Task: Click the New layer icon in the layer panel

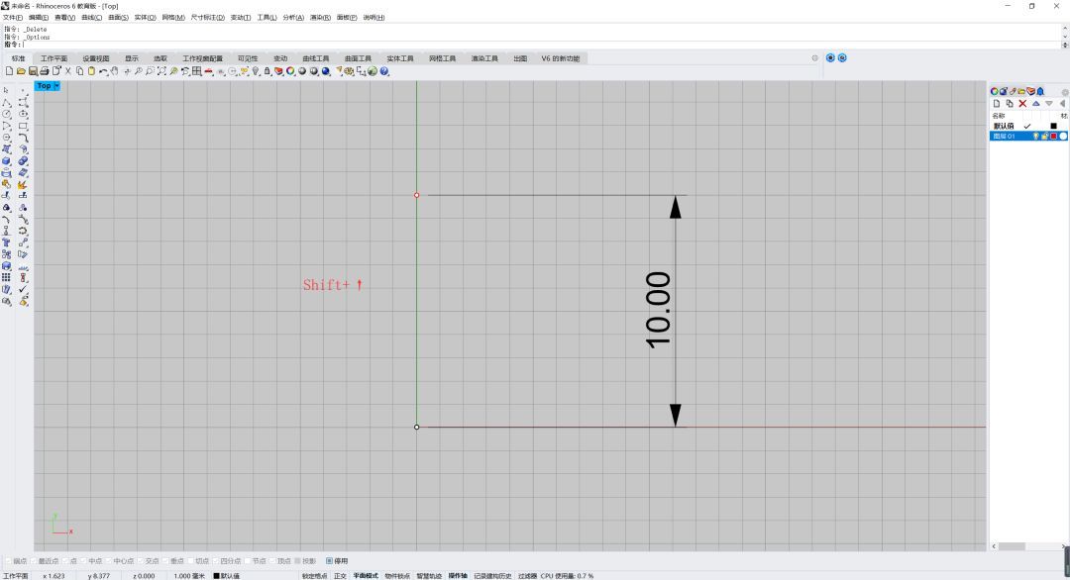Action: (997, 104)
